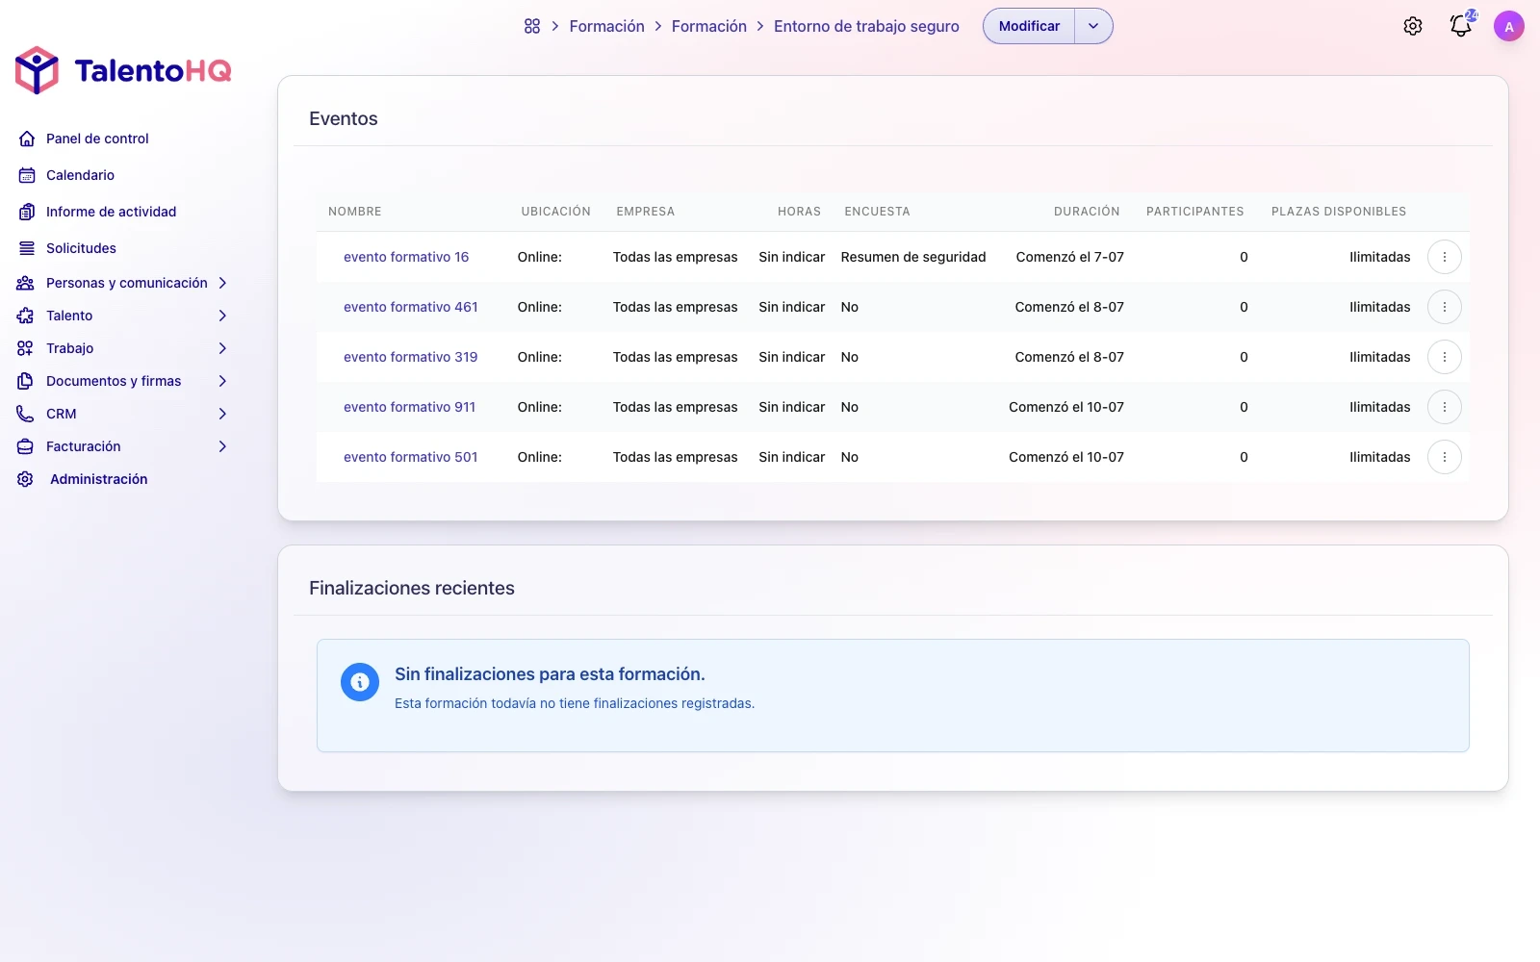1540x962 pixels.
Task: Open the notifications bell
Action: [1461, 26]
